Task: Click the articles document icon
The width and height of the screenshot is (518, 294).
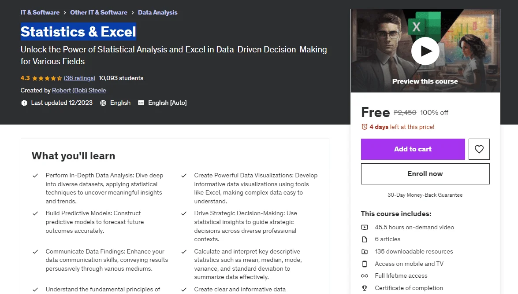Action: [x=365, y=239]
